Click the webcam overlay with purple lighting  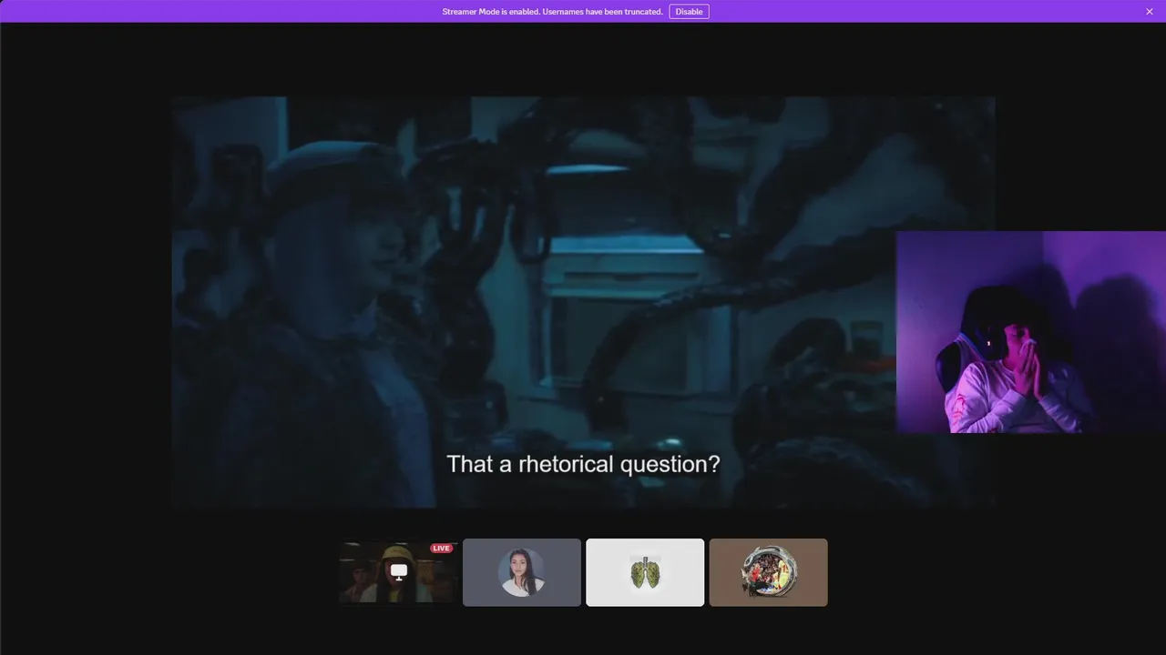click(x=1031, y=332)
